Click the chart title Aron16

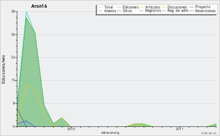click(39, 6)
